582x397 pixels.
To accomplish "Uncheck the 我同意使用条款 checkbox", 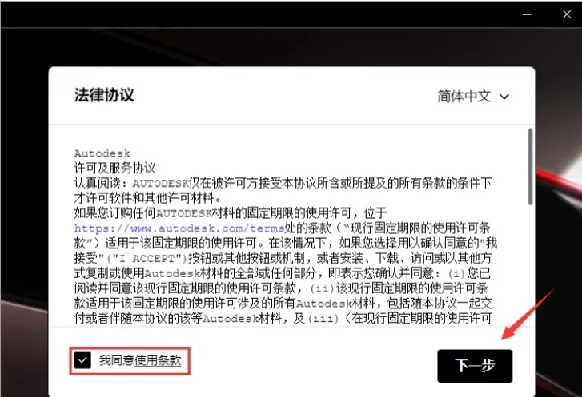I will tap(82, 360).
